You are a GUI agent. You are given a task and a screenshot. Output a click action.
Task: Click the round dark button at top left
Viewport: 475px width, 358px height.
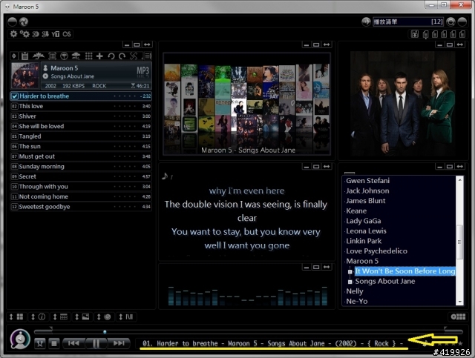click(12, 21)
